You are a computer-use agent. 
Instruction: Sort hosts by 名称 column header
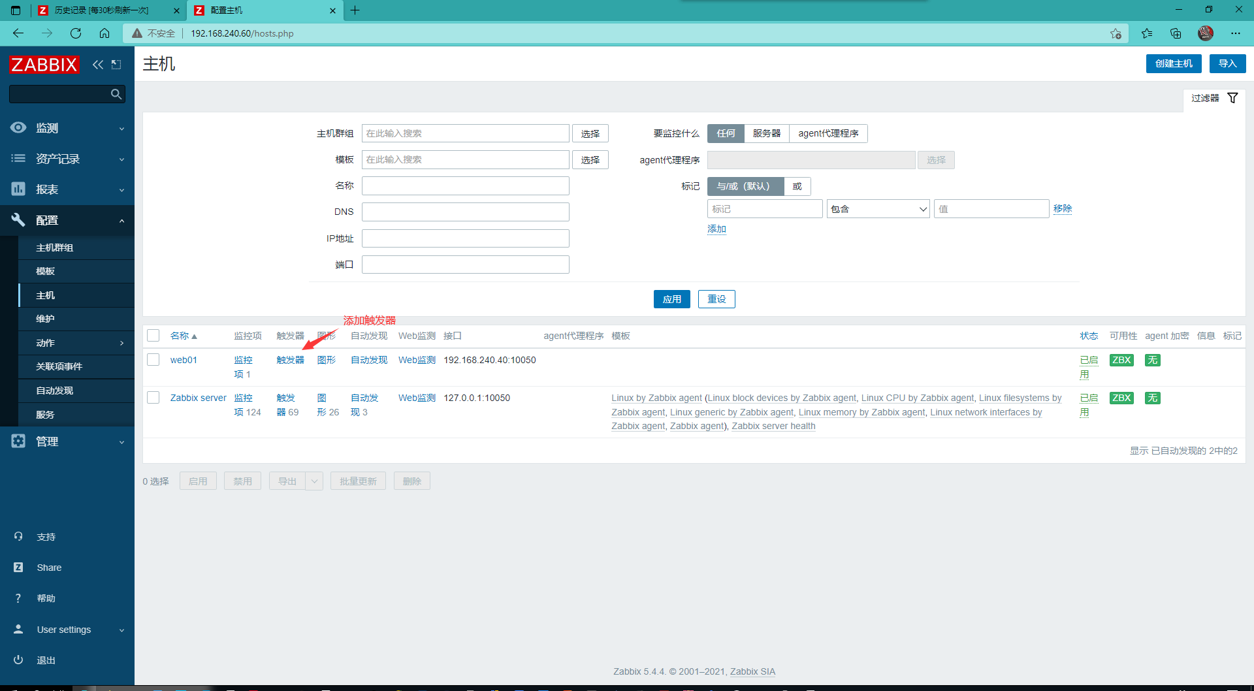click(184, 336)
